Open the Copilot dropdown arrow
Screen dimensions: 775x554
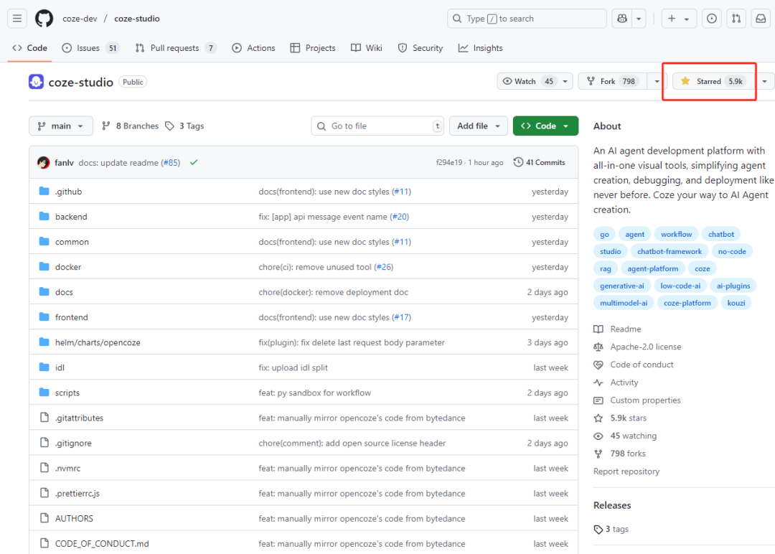[639, 19]
